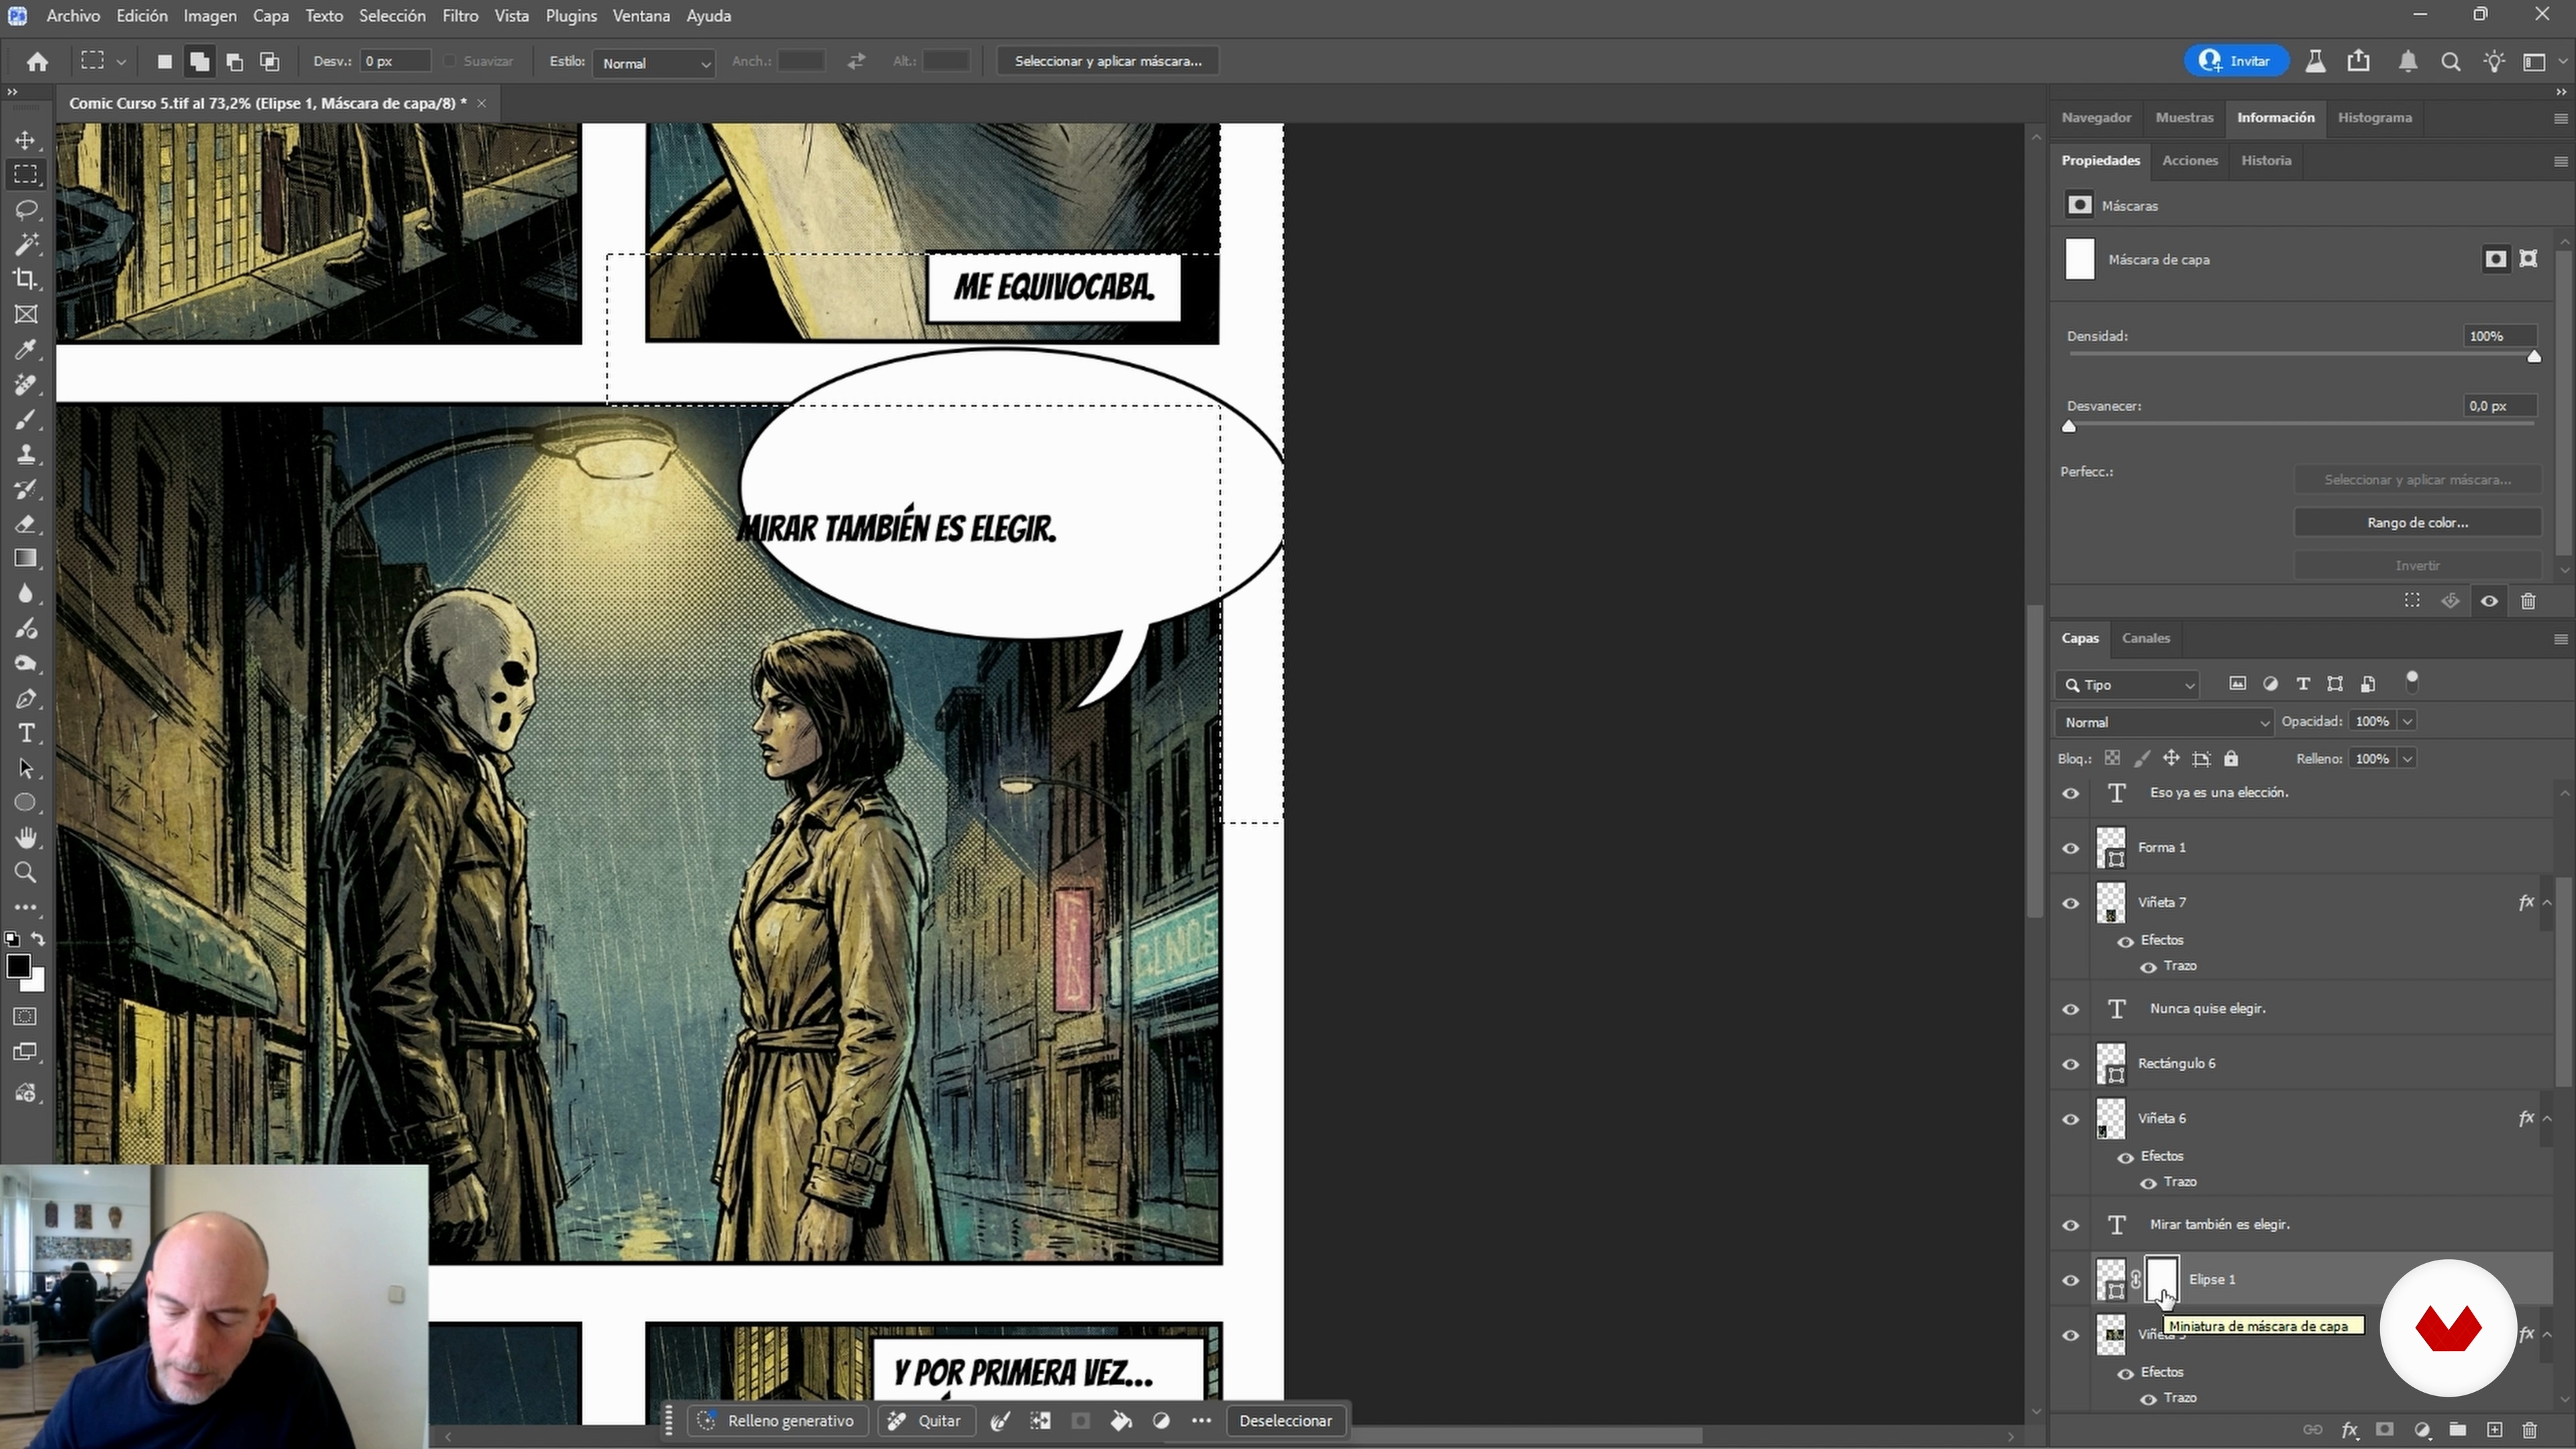Select vector mask button in Properties
The image size is (2576, 1449).
tap(2528, 259)
